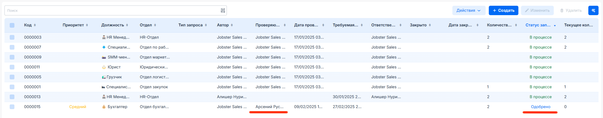This screenshot has width=603, height=118.
Task: Click В процессе status of row 0000013
Action: [x=541, y=97]
